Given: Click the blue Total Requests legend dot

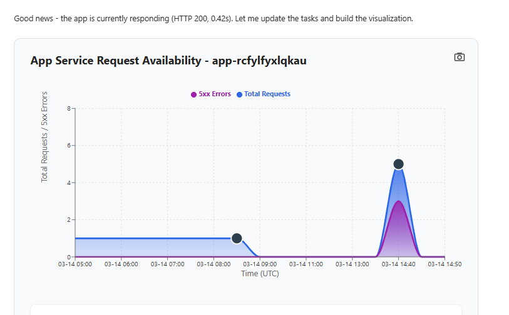Looking at the screenshot, I should (x=239, y=94).
